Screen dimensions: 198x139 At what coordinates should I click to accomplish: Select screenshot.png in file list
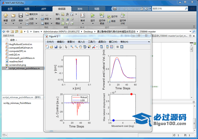(17, 65)
